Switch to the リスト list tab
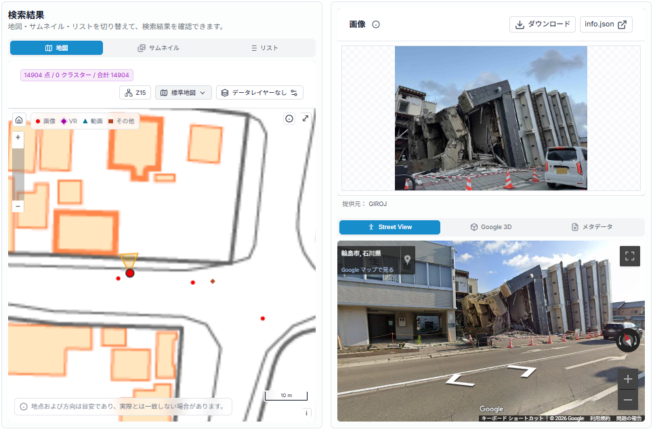 point(264,48)
